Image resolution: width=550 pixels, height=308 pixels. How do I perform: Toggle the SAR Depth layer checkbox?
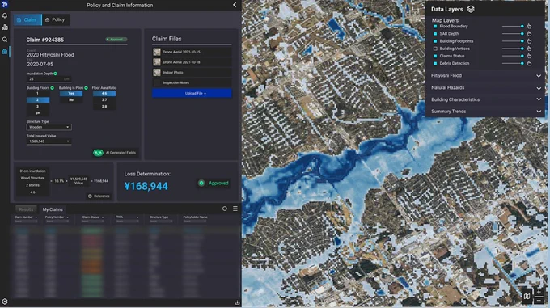tap(435, 34)
